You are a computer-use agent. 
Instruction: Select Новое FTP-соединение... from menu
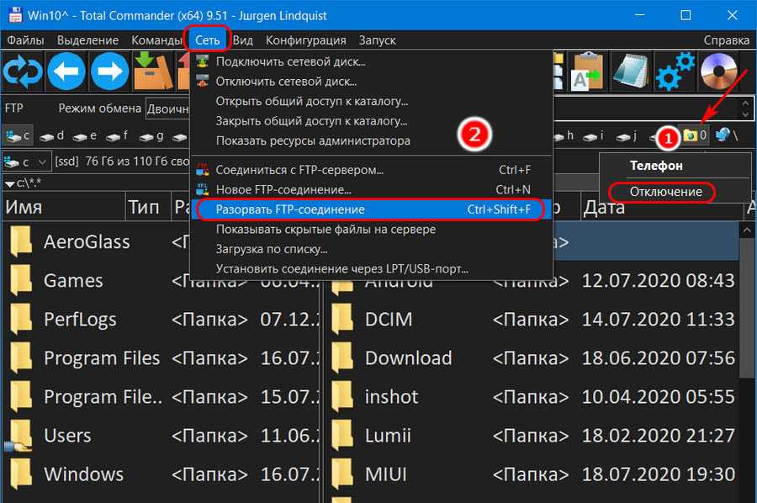point(283,190)
